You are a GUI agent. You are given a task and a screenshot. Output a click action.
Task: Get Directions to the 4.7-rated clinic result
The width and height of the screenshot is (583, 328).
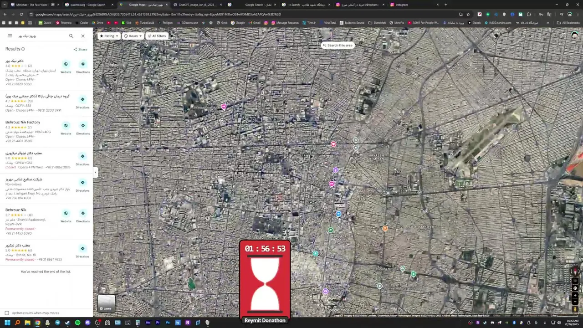pos(83,102)
